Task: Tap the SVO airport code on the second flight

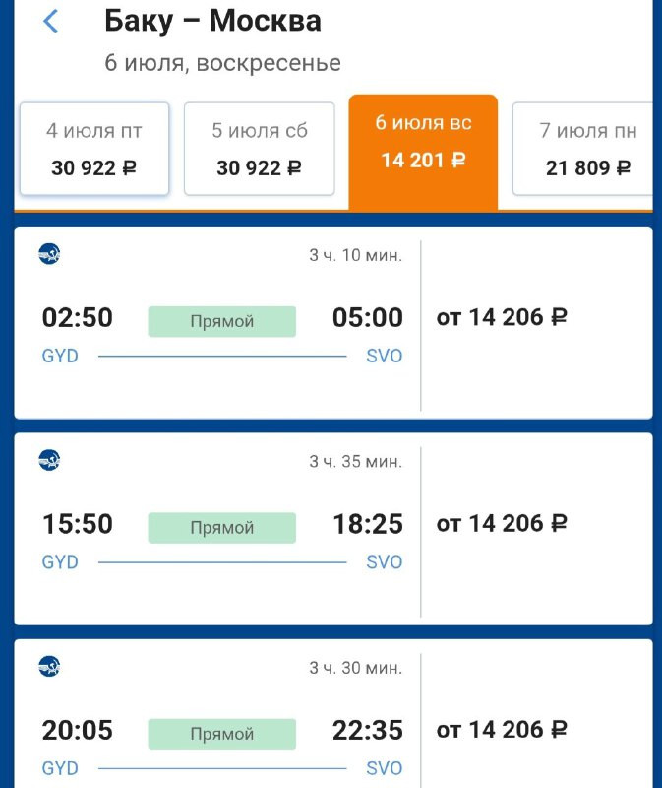Action: click(385, 561)
